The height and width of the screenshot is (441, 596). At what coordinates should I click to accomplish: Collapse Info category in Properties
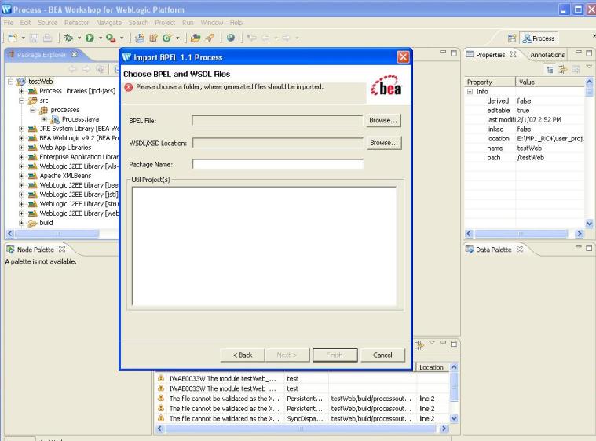tap(470, 92)
